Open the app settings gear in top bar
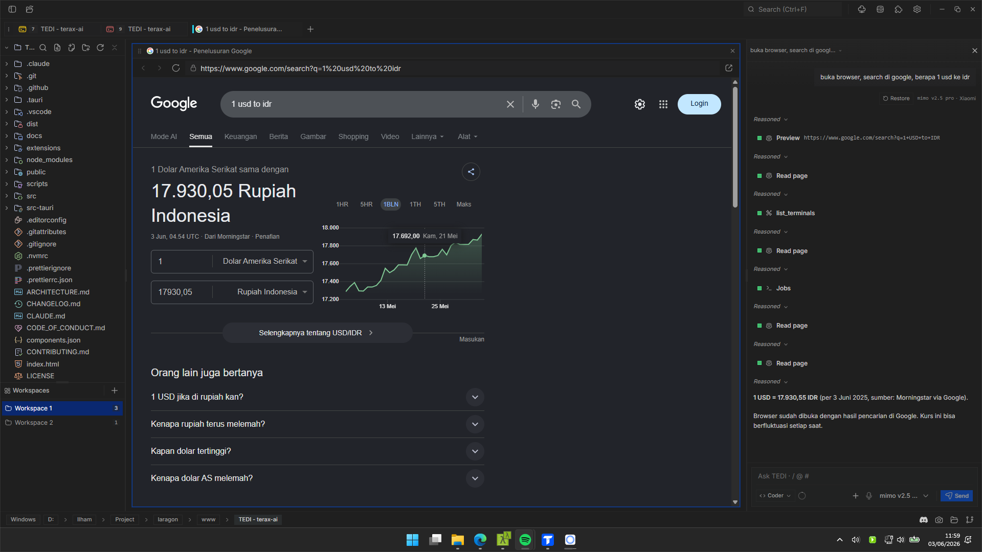The width and height of the screenshot is (982, 552). [x=917, y=9]
